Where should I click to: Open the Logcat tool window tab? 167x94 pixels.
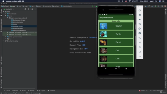point(41,91)
